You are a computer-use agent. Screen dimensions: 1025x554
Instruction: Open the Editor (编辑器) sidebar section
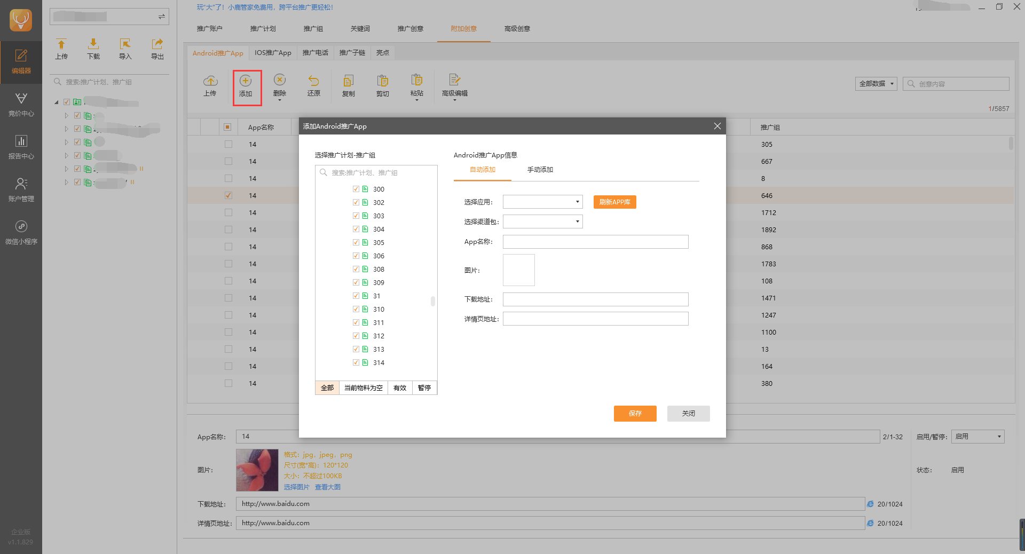(x=21, y=62)
